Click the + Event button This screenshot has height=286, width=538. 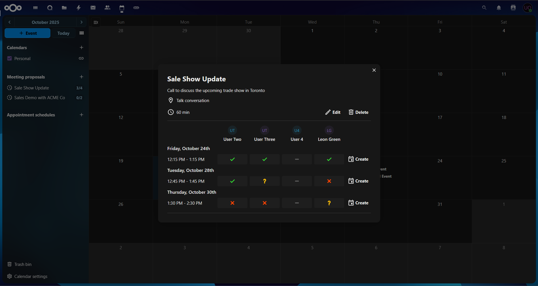tap(27, 33)
